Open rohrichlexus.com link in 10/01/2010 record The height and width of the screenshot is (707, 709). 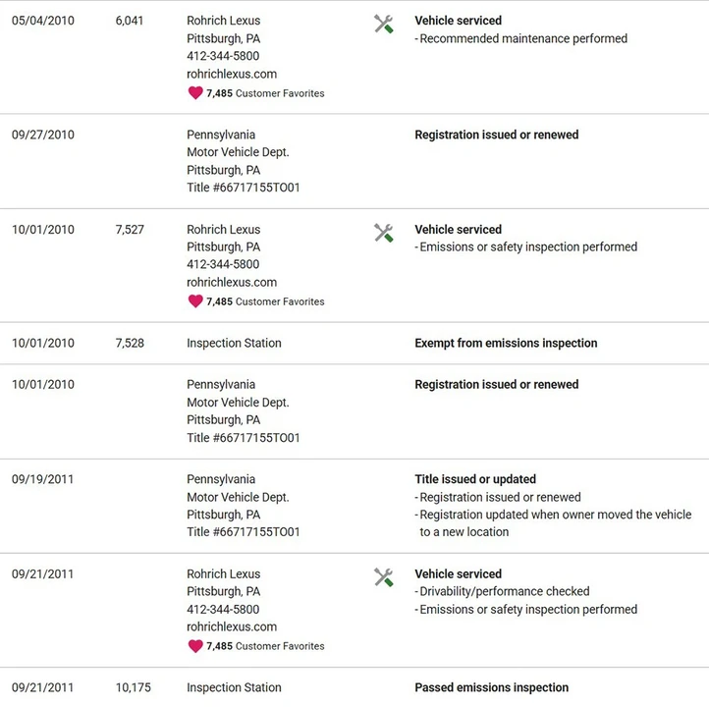(x=232, y=282)
